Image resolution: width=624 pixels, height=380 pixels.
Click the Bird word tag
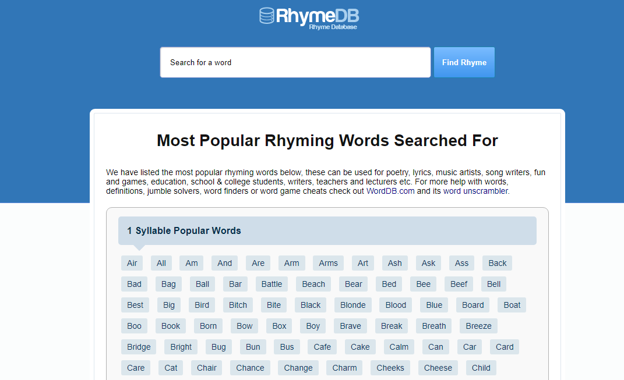tap(202, 306)
